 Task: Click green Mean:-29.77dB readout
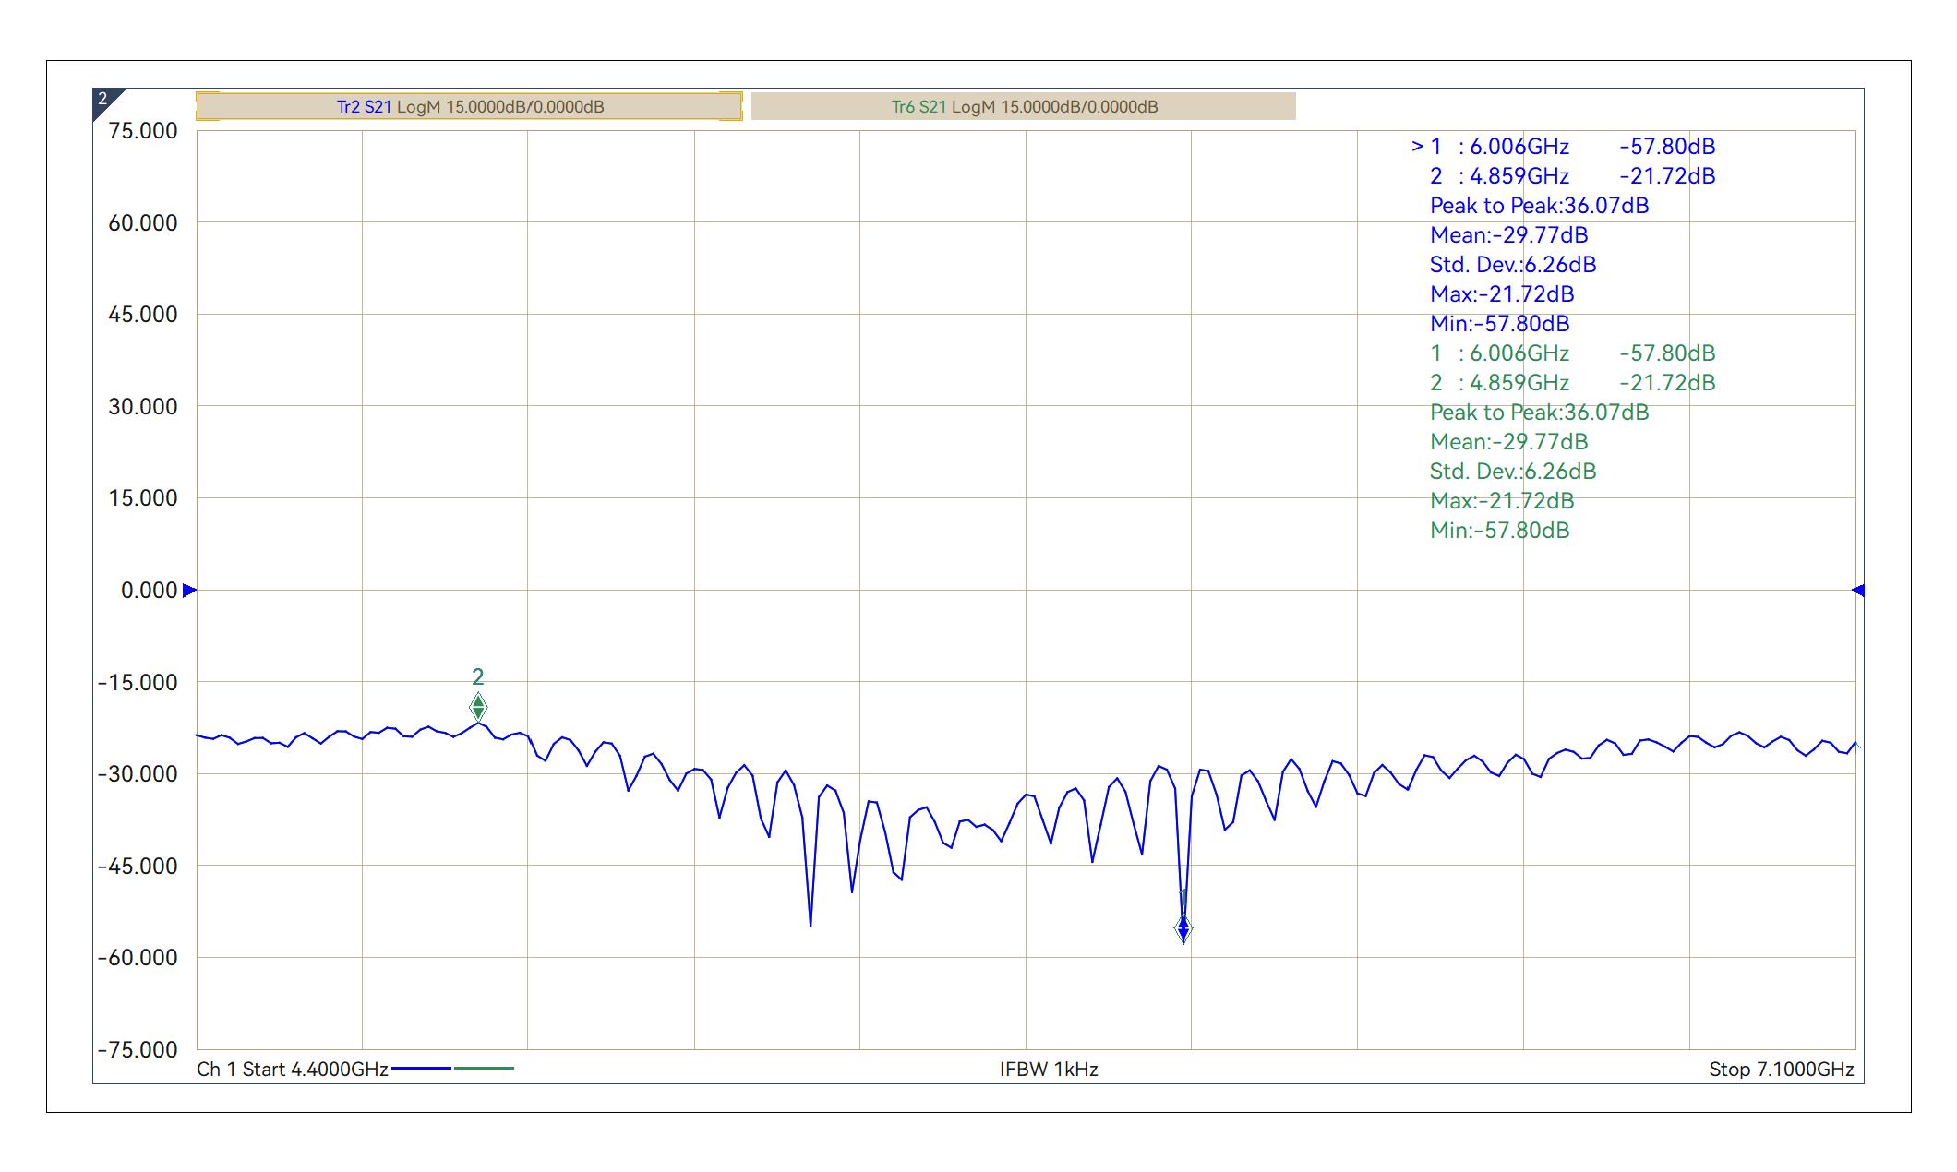tap(1508, 441)
